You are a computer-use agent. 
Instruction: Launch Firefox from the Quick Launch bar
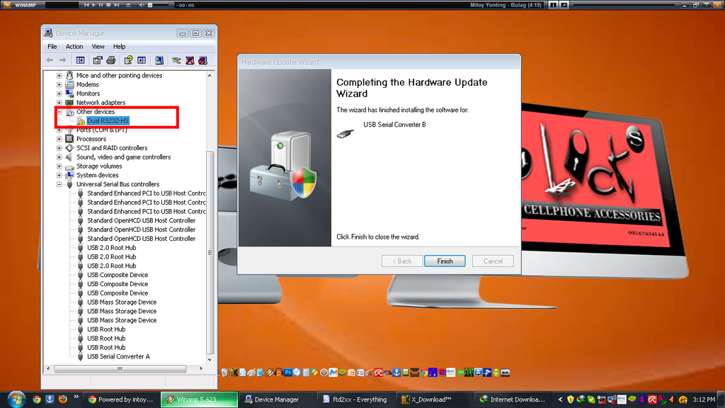tap(62, 399)
